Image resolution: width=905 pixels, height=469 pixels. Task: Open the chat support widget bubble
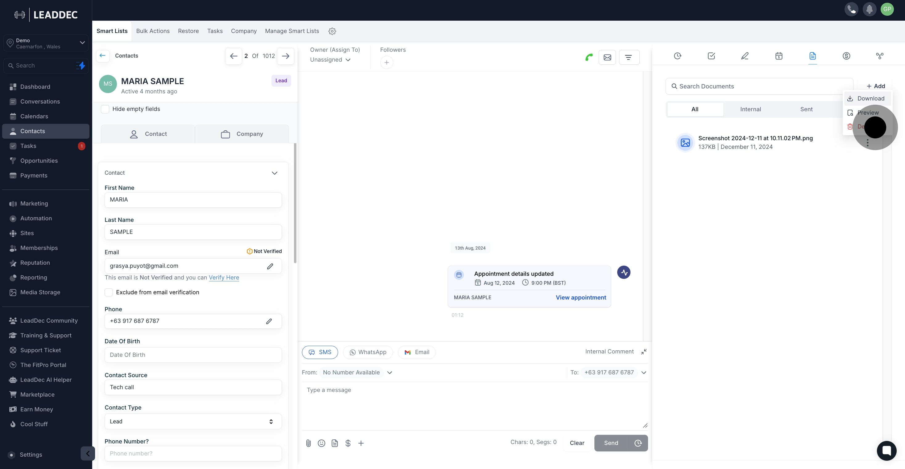886,451
